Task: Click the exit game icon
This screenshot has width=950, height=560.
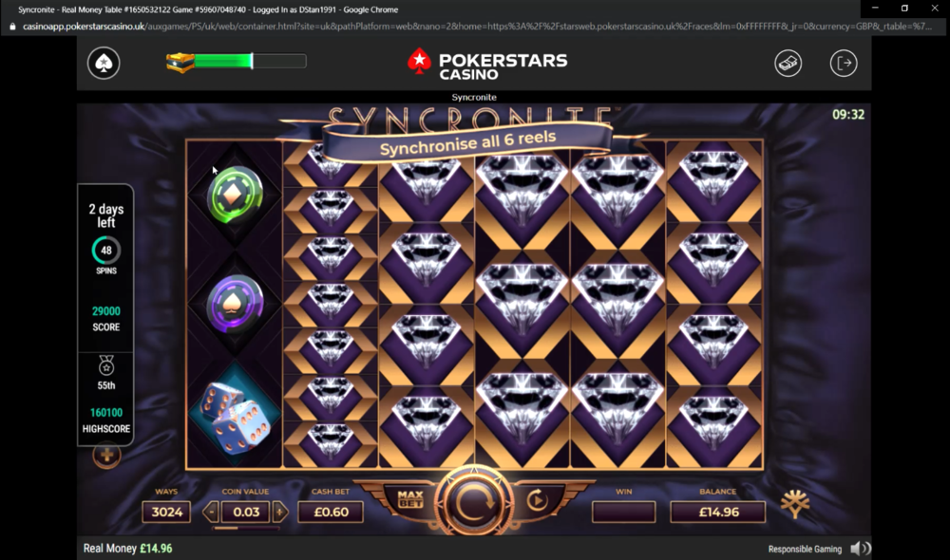Action: pos(844,63)
